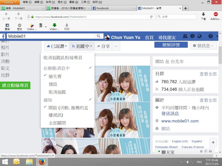Open the History clock toolbar icon
This screenshot has height=166, width=222.
19,25
